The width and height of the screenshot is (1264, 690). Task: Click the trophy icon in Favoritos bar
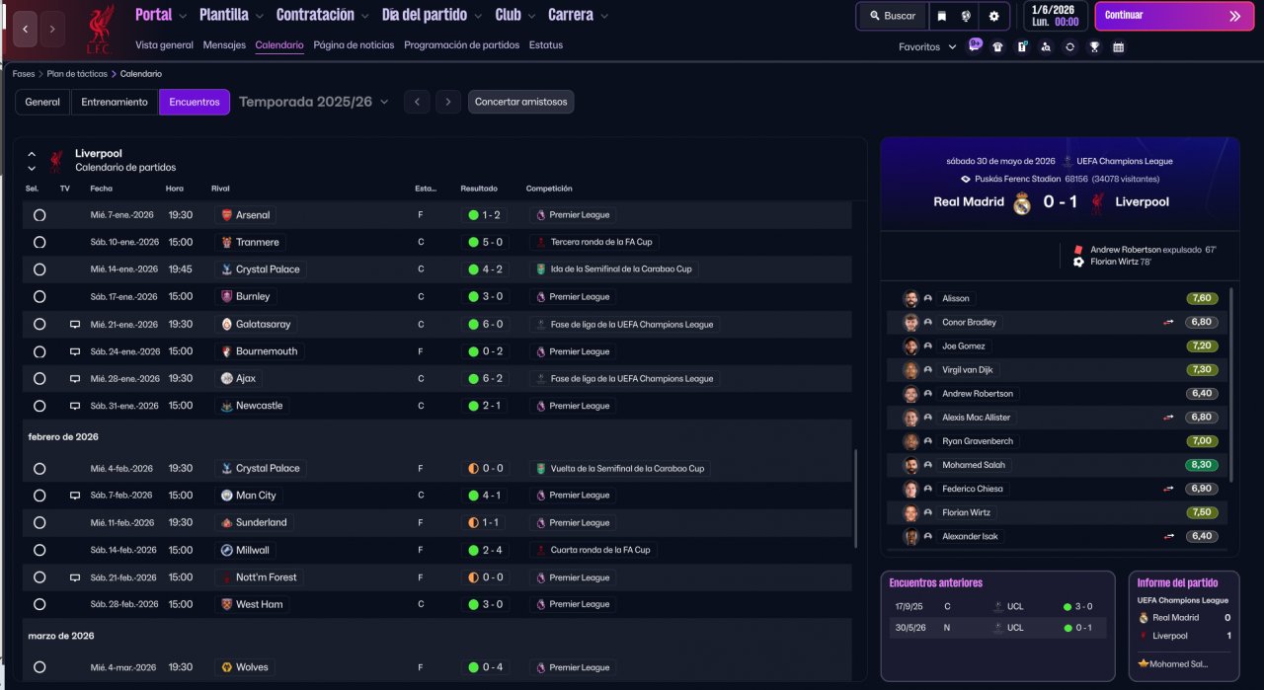click(1094, 46)
